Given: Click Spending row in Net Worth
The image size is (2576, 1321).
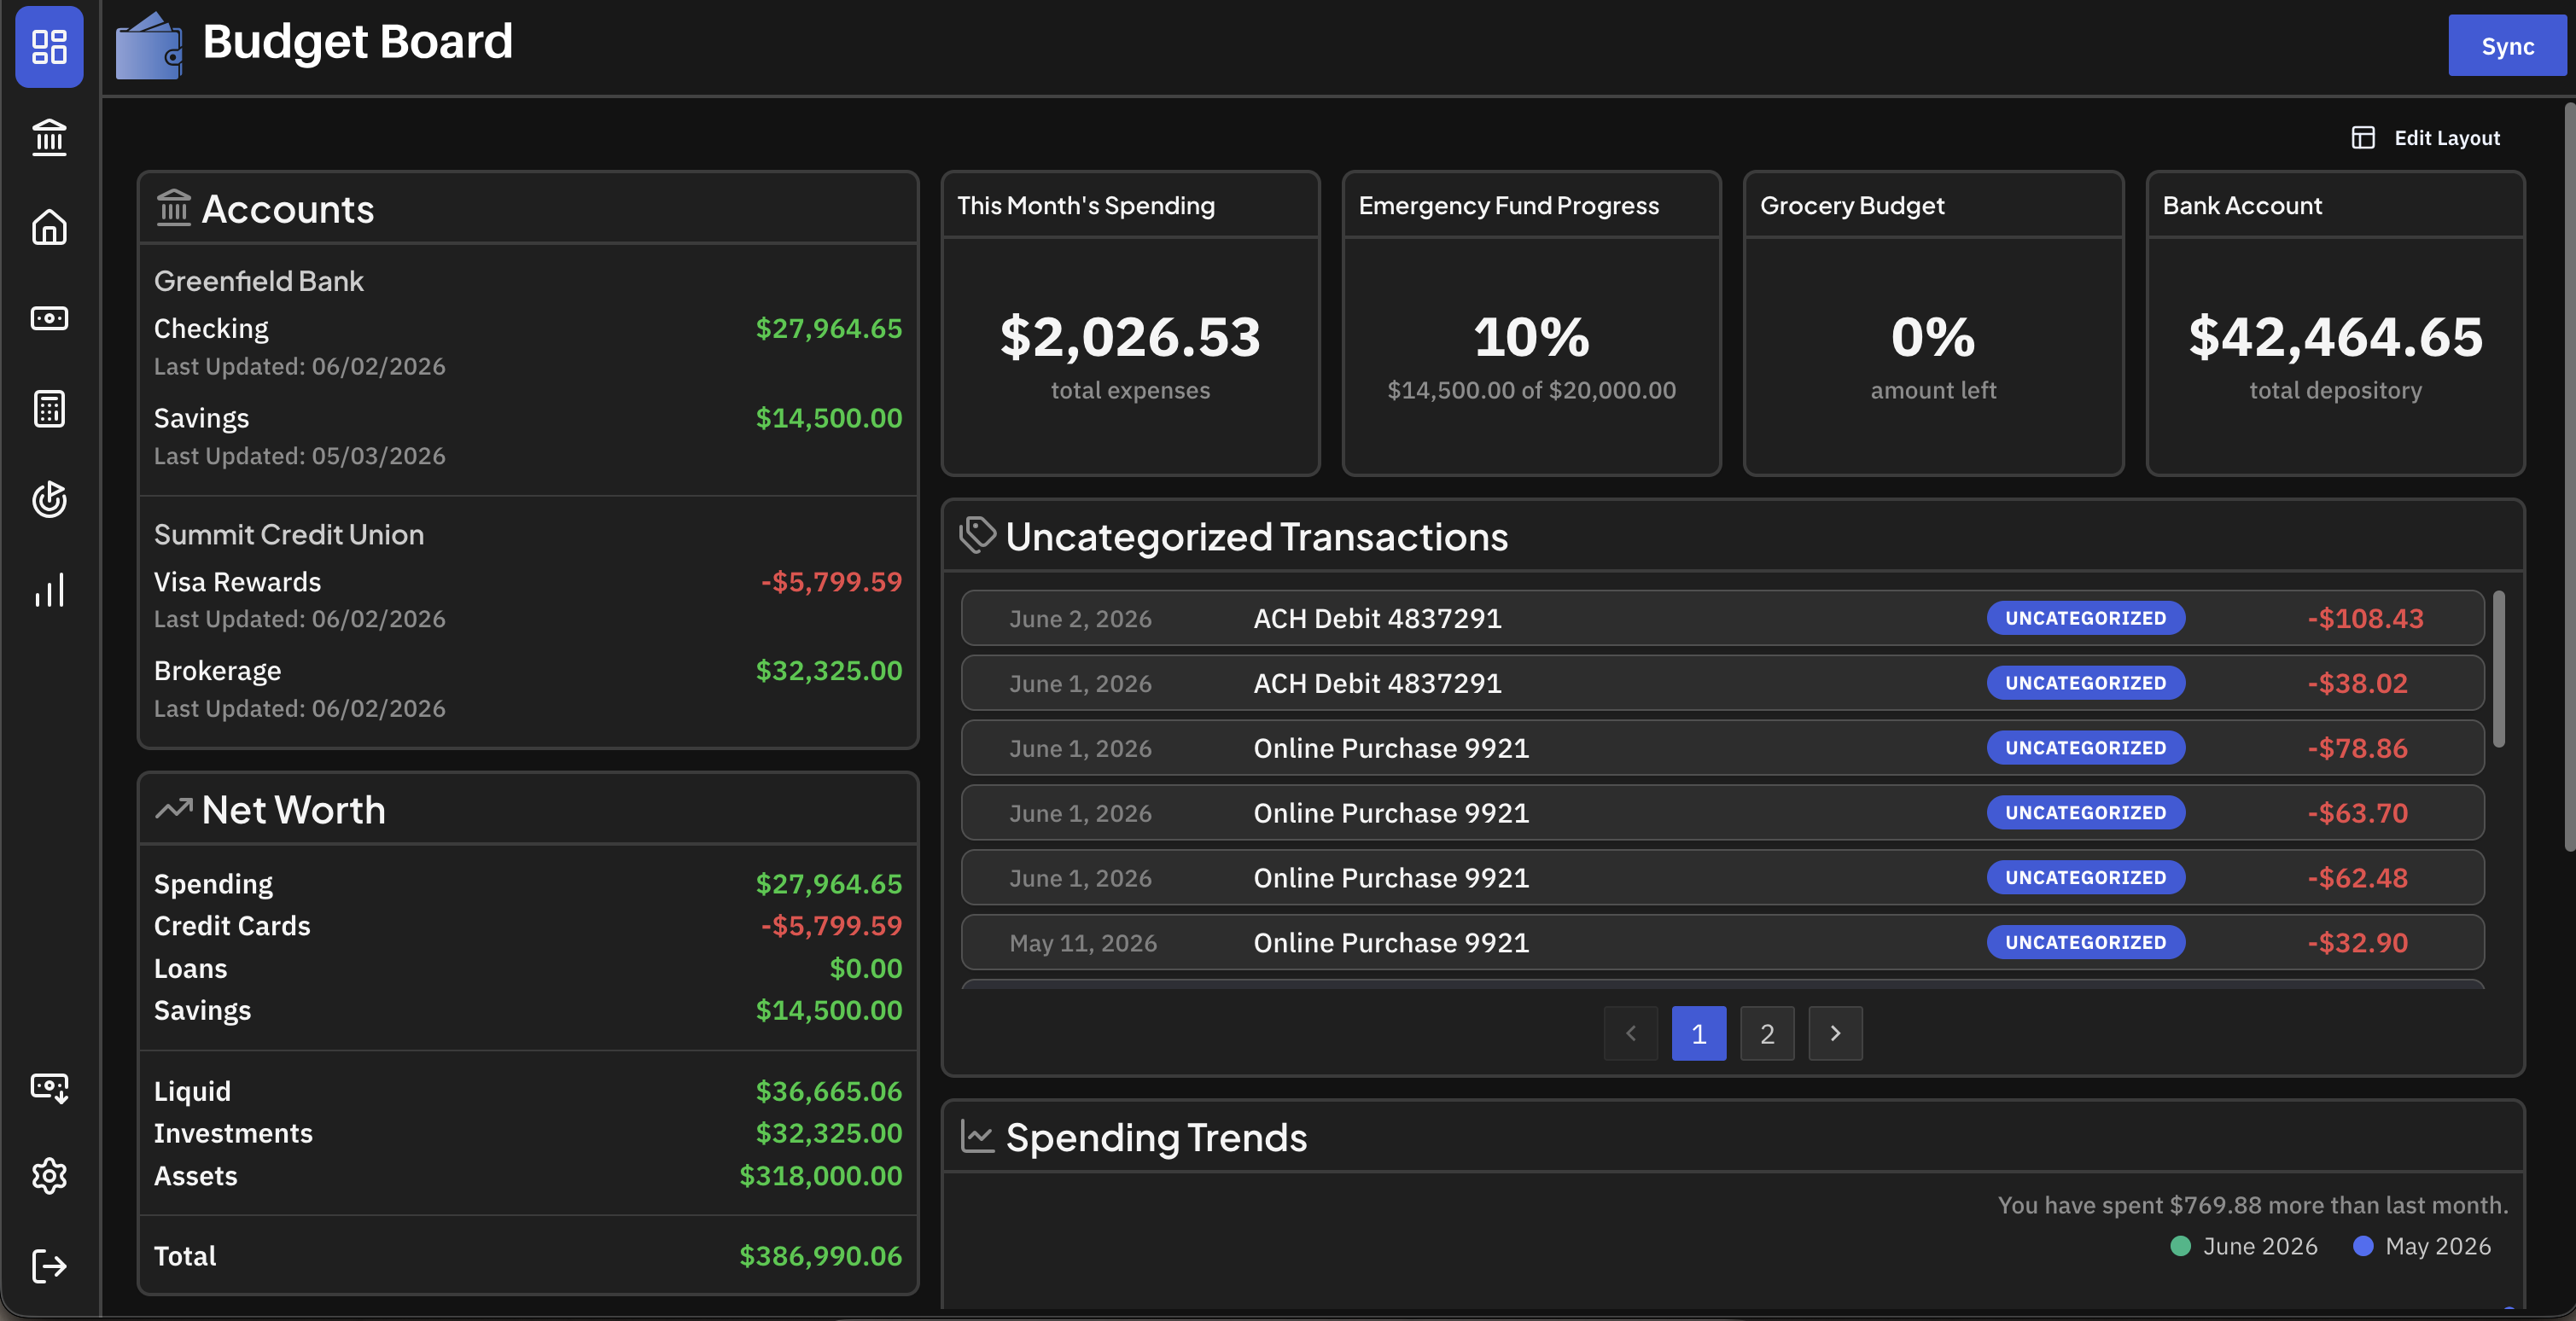Looking at the screenshot, I should pos(528,884).
